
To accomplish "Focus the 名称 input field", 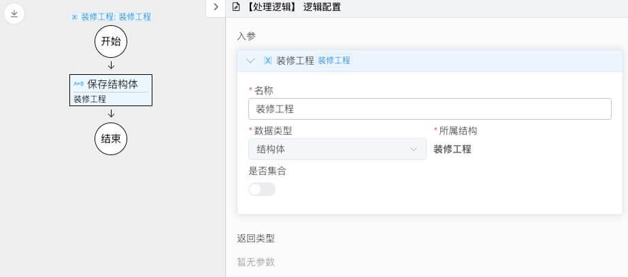I will pyautogui.click(x=430, y=109).
